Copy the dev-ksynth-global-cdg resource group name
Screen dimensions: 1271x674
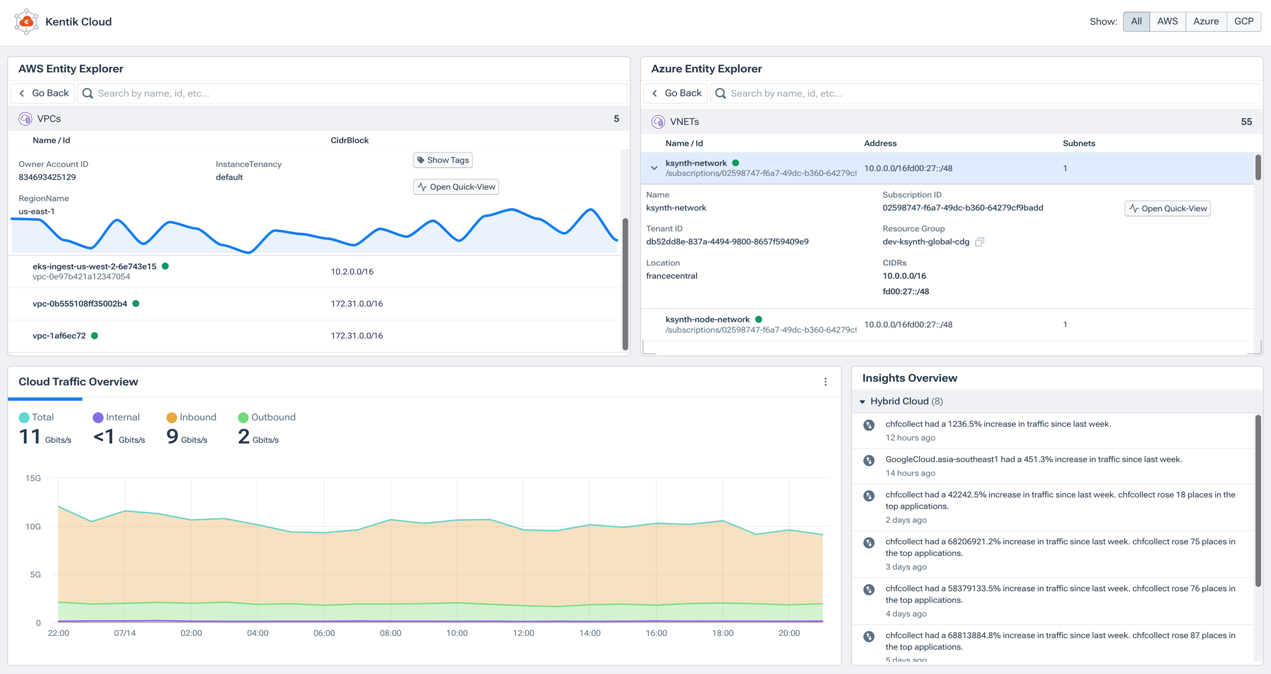tap(979, 242)
